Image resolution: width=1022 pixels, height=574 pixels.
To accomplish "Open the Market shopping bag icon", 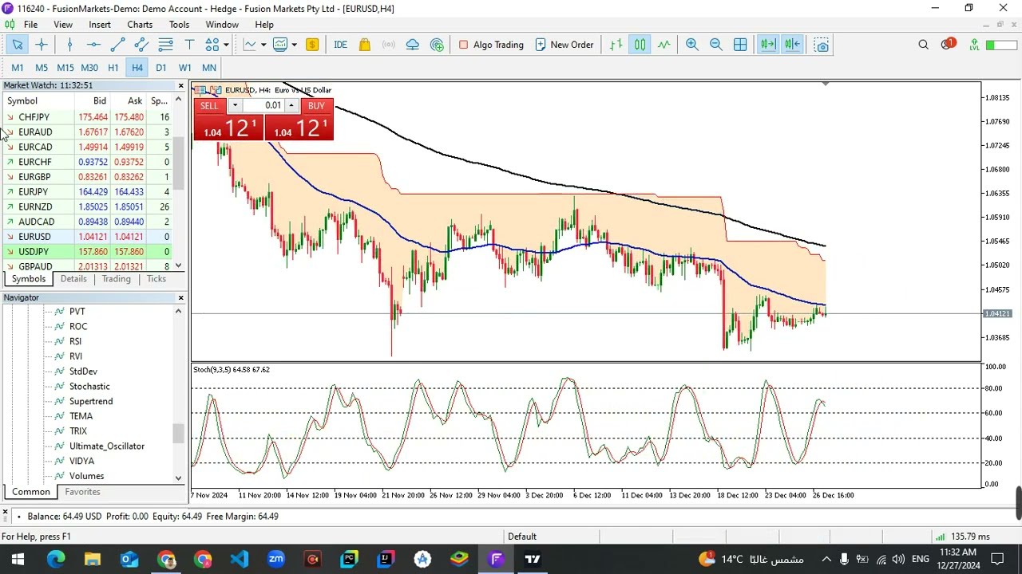I will [x=365, y=45].
